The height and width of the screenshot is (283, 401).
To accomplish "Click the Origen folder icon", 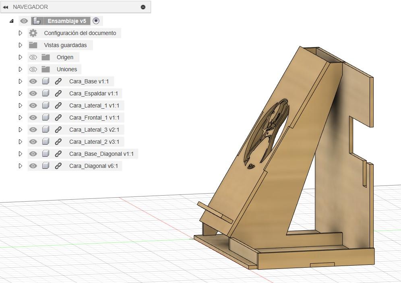I will (45, 57).
